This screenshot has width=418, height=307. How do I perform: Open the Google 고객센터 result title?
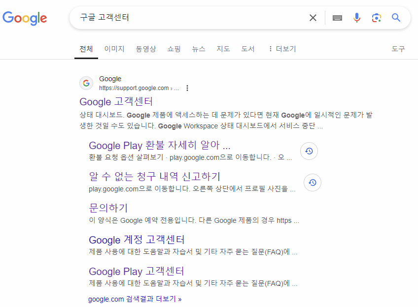tap(116, 102)
